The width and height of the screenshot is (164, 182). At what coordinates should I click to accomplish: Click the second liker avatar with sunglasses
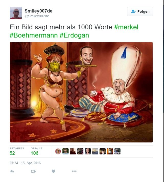[65, 151]
